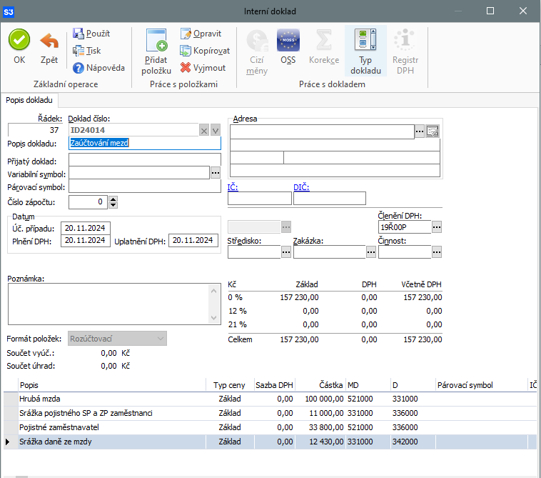Open Členění DPH lookup ellipsis button
The image size is (541, 478).
(437, 226)
